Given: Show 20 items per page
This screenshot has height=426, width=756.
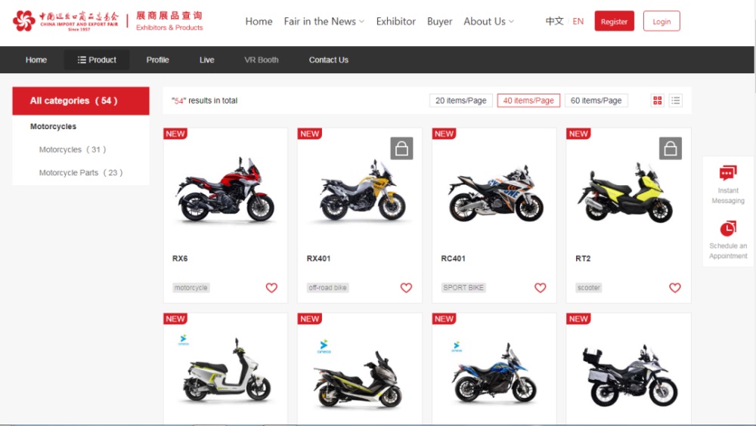Looking at the screenshot, I should click(460, 100).
